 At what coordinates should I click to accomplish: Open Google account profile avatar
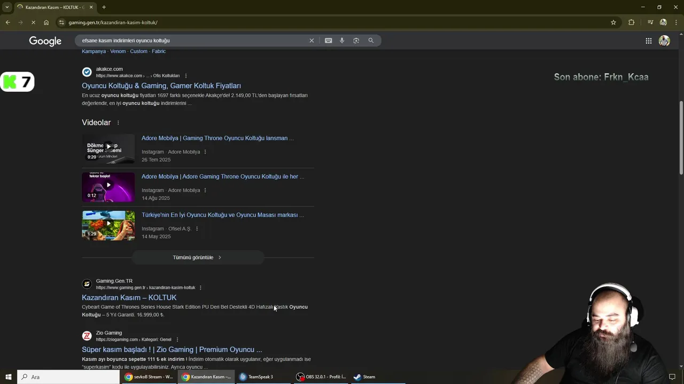pos(664,41)
